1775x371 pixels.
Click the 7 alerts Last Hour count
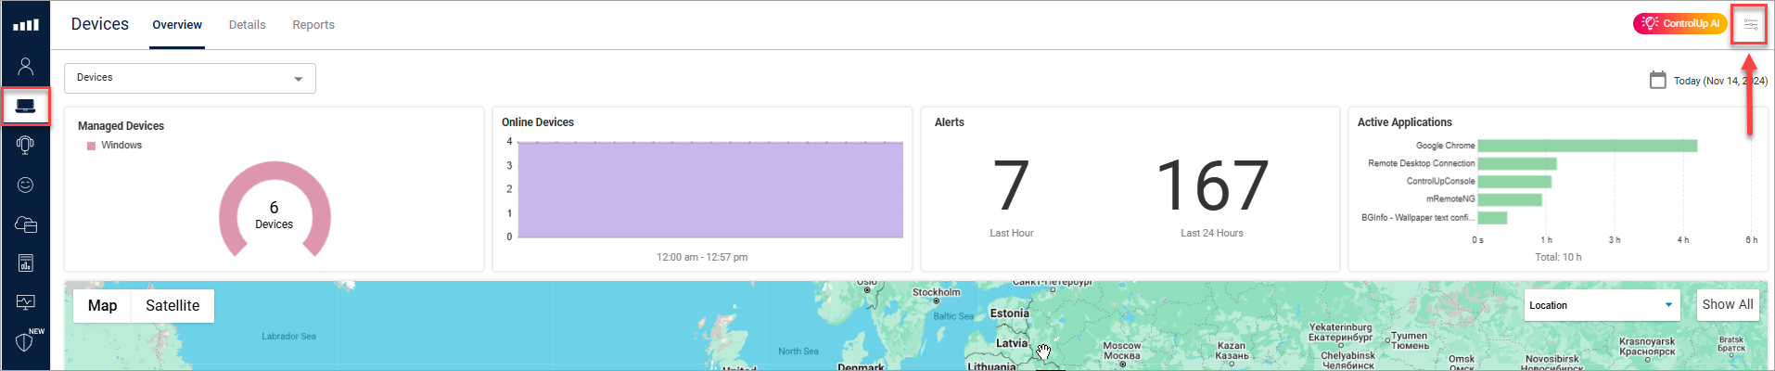[1011, 185]
